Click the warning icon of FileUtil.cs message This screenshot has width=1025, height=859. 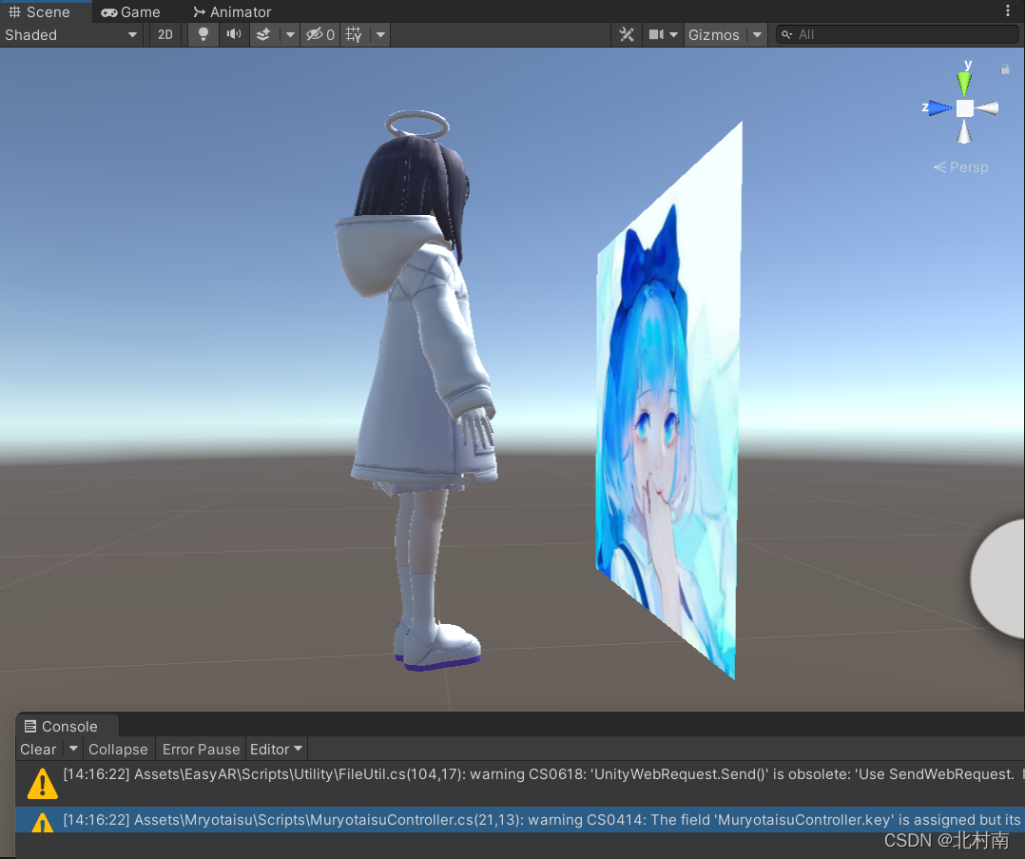(x=43, y=784)
